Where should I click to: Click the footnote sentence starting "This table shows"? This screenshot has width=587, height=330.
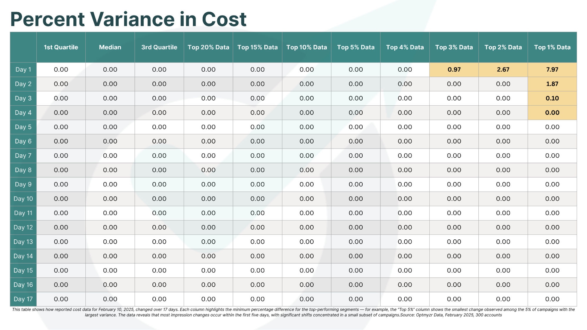(95, 309)
